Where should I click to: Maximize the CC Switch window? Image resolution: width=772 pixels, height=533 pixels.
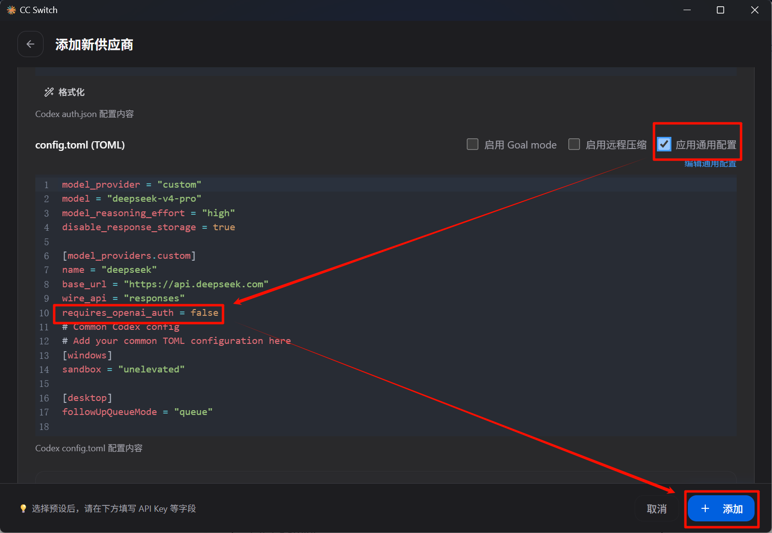[720, 10]
